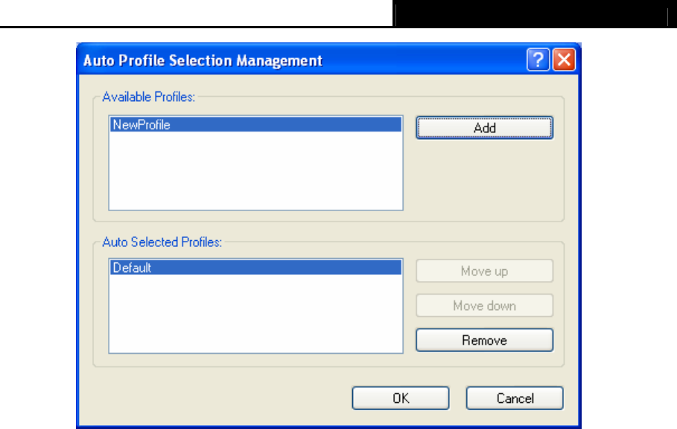Open the title bar help question mark

click(x=538, y=59)
